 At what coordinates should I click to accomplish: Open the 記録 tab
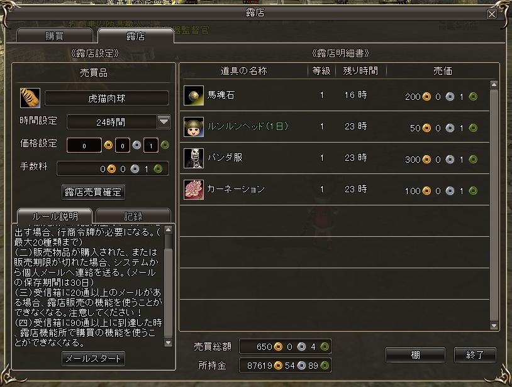pyautogui.click(x=133, y=216)
